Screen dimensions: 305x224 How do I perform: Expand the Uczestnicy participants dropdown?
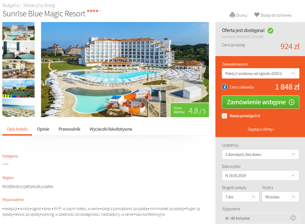pos(261,154)
